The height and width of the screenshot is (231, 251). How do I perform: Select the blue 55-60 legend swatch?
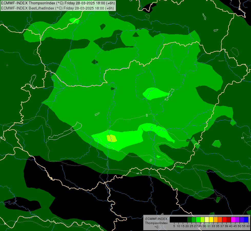(x=246, y=219)
